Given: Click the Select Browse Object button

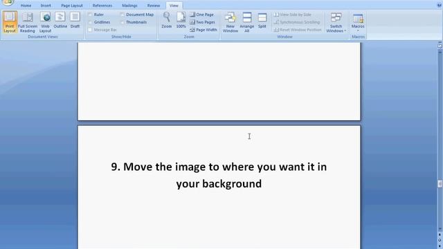Looking at the screenshot, I should pos(440,240).
